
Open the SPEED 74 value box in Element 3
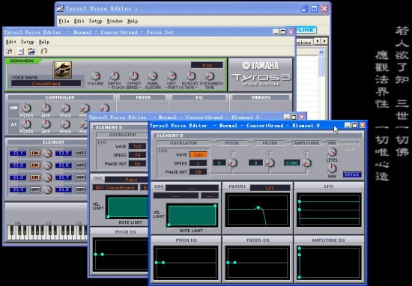[x=137, y=155]
